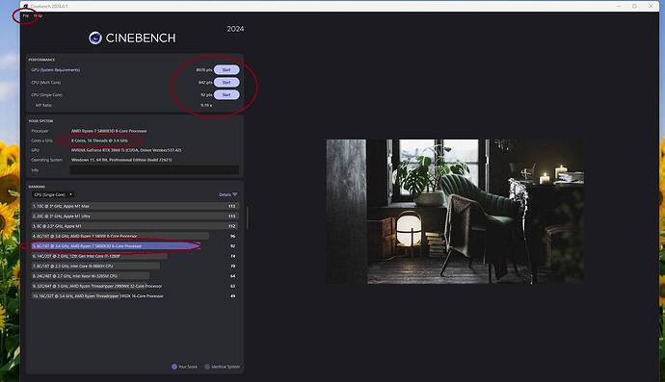Click the app icon in title bar

[x=25, y=6]
